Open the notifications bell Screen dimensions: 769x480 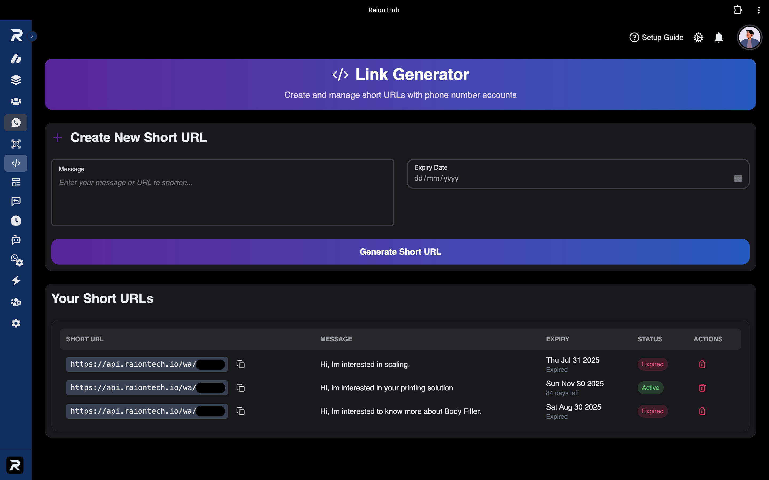[719, 37]
